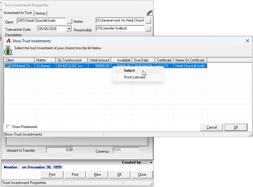This screenshot has height=187, width=253.
Task: Choose Select from the context menu
Action: coord(138,71)
